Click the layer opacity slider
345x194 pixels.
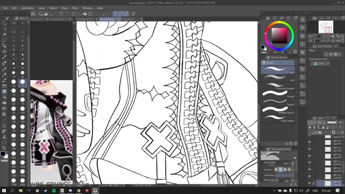coord(332,123)
